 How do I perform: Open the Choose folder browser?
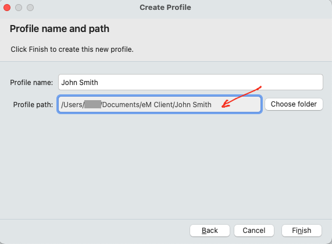(x=294, y=104)
